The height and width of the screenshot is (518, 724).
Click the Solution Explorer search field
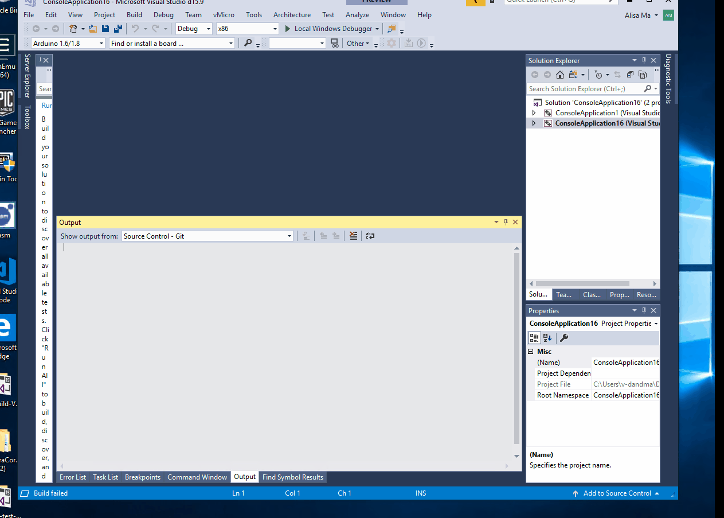coord(585,89)
